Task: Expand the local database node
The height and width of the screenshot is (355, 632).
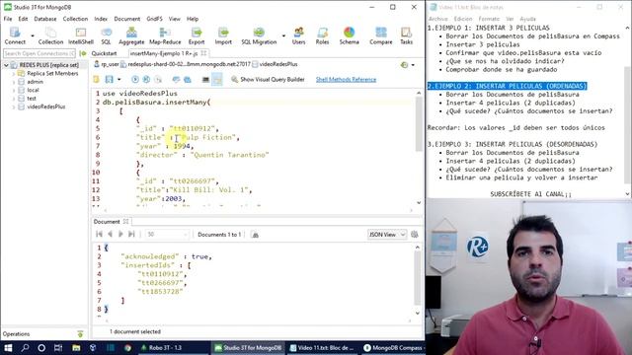Action: pyautogui.click(x=14, y=90)
